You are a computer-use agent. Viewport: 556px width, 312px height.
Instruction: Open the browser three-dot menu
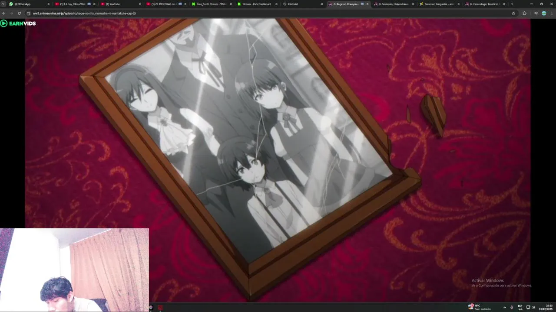coord(552,13)
